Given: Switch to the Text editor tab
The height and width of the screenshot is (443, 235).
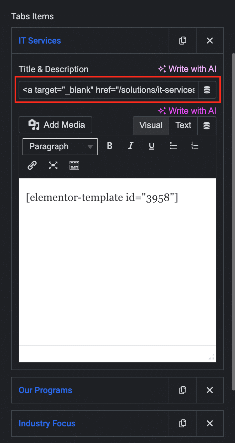Looking at the screenshot, I should click(x=183, y=125).
